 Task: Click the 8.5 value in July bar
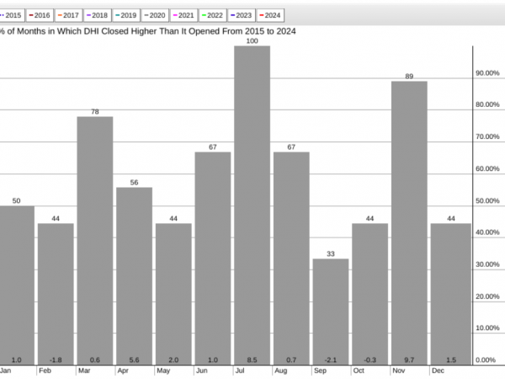pos(252,360)
